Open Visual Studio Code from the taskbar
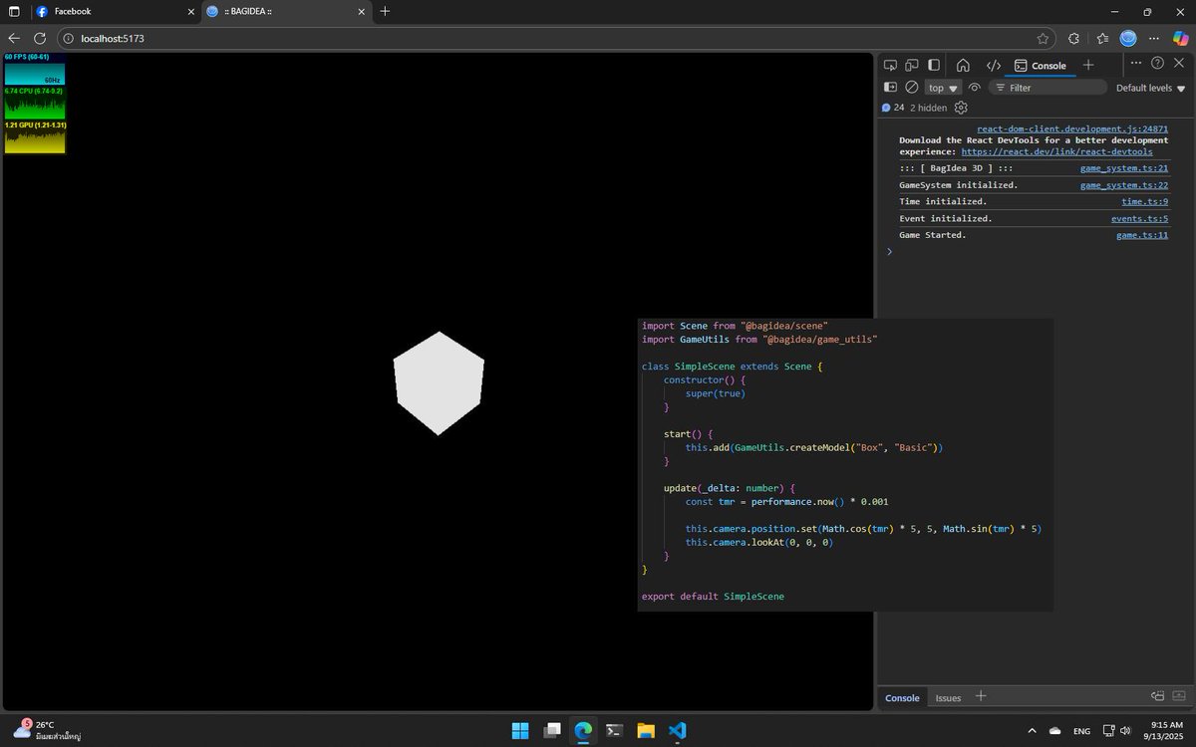 coord(678,730)
